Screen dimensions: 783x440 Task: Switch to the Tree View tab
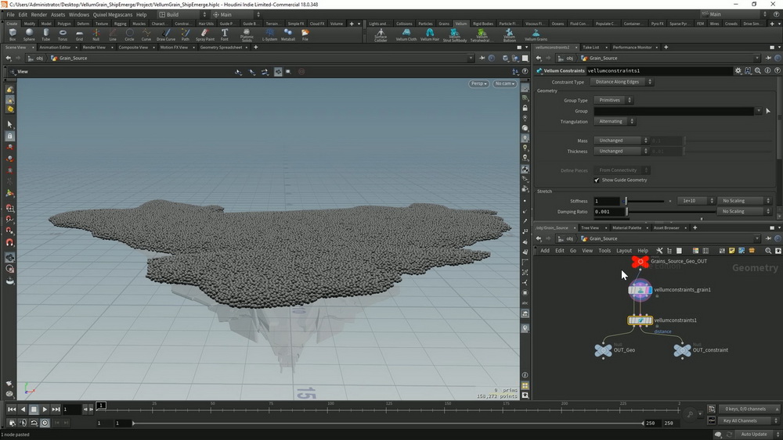click(x=590, y=227)
